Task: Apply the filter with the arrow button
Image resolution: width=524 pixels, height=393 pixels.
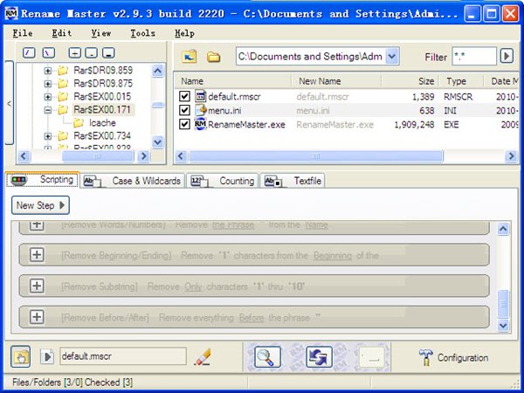Action: (507, 56)
